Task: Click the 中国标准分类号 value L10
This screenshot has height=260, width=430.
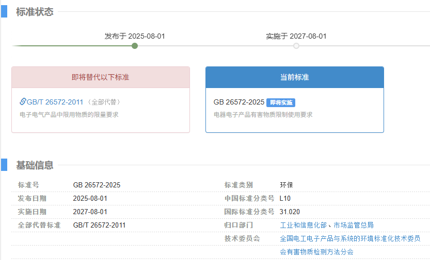Action: [285, 198]
